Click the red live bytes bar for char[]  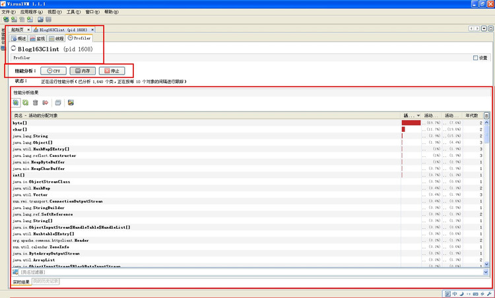click(x=403, y=129)
